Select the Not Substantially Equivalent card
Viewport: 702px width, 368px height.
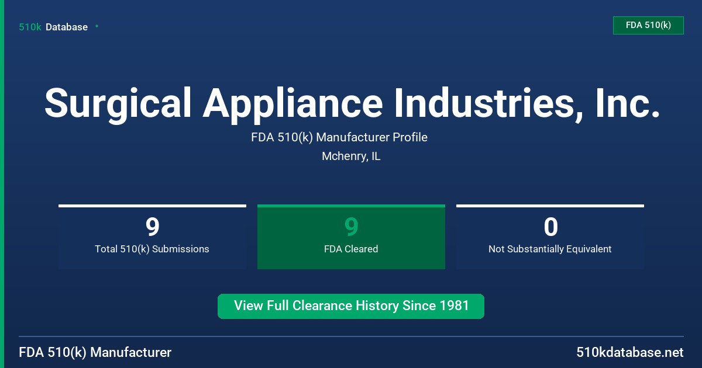(x=550, y=237)
